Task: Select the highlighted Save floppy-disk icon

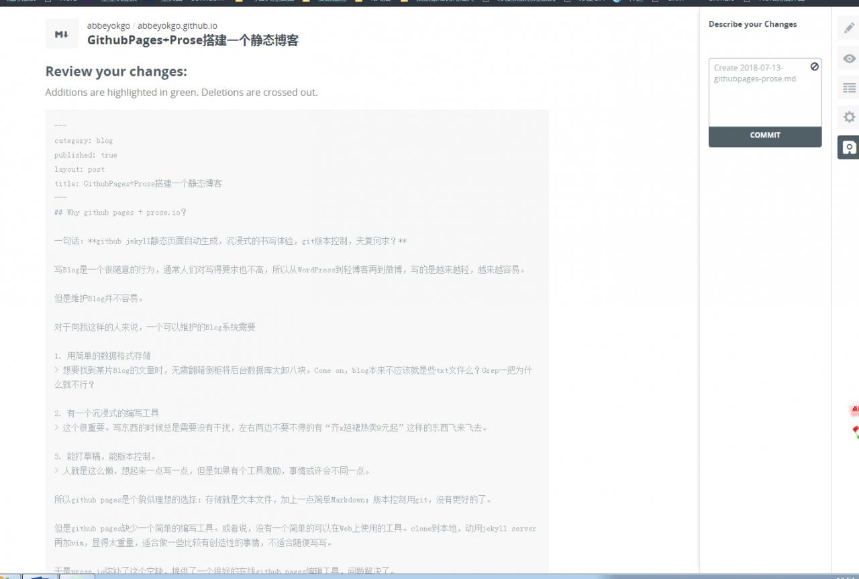Action: tap(848, 147)
